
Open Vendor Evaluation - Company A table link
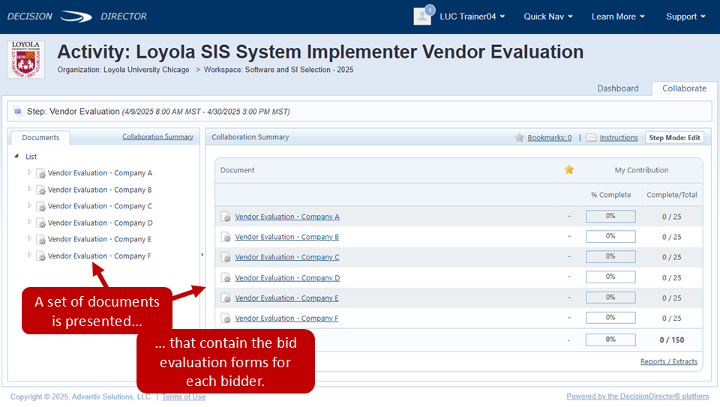(x=287, y=217)
